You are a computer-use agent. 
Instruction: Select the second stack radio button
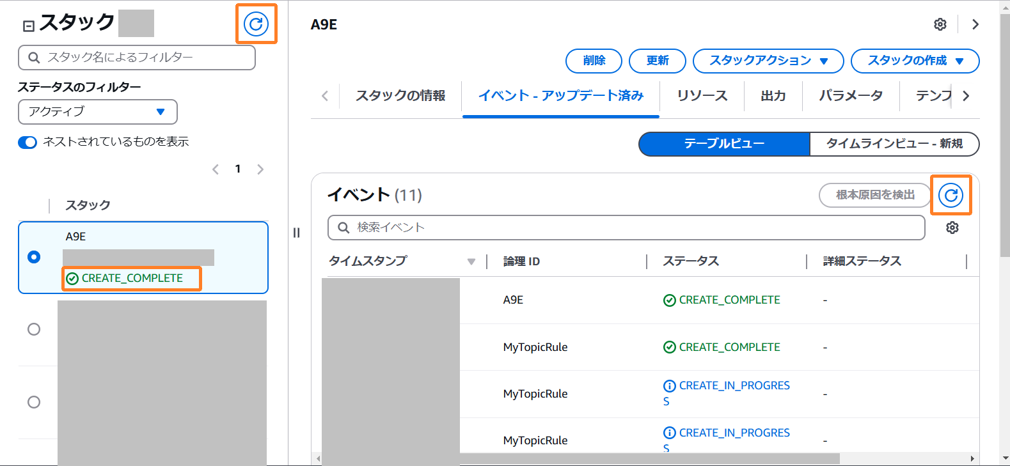[34, 329]
